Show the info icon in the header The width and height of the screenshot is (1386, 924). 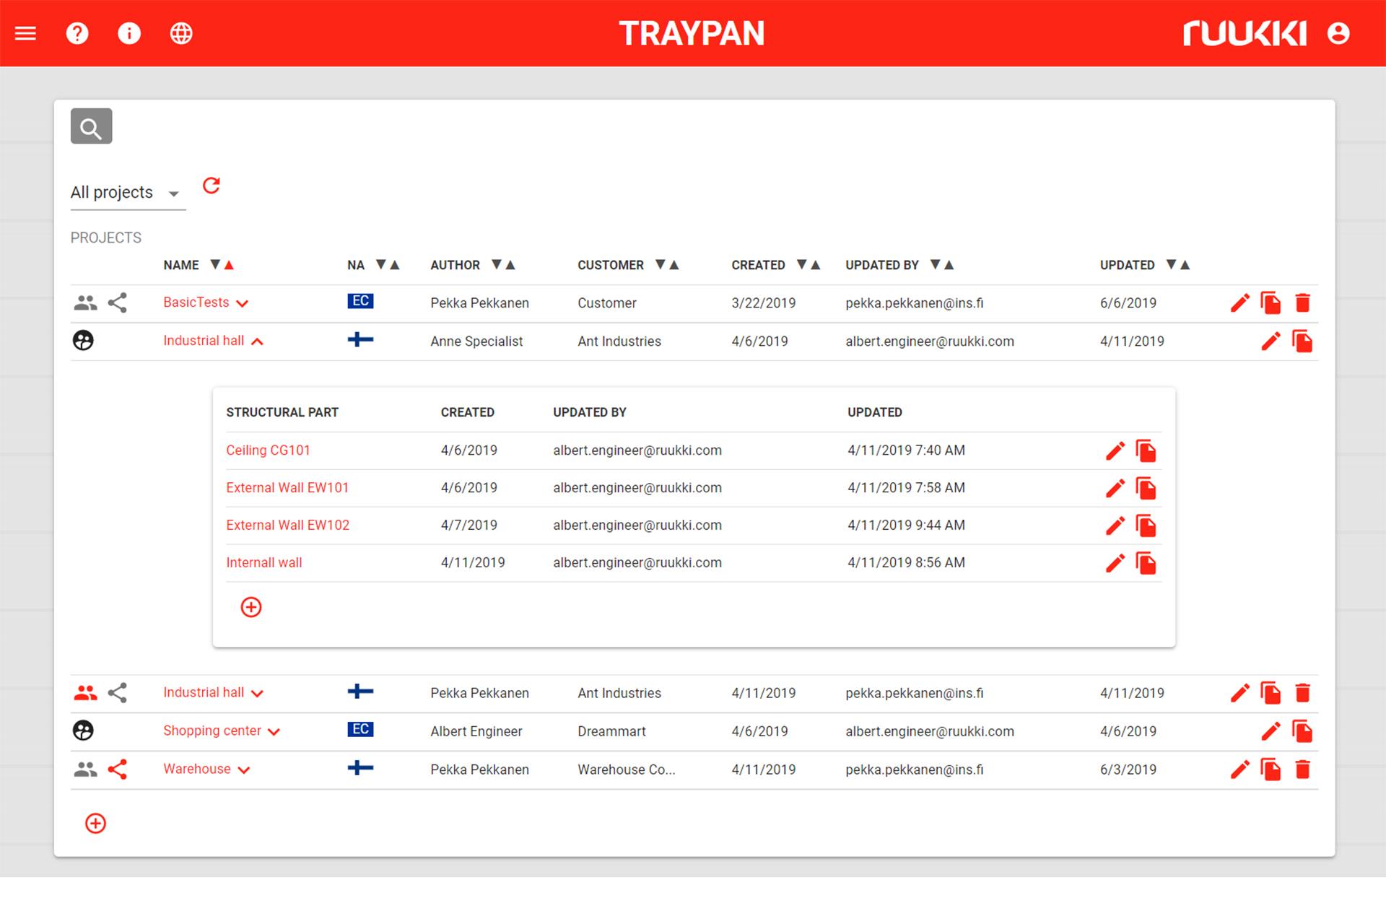pos(129,33)
